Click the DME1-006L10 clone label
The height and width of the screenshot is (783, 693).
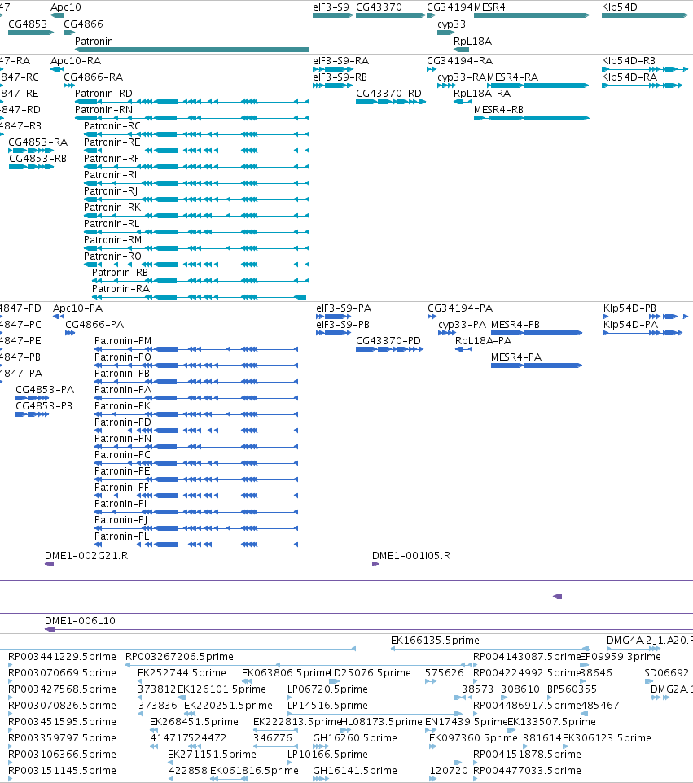click(80, 621)
